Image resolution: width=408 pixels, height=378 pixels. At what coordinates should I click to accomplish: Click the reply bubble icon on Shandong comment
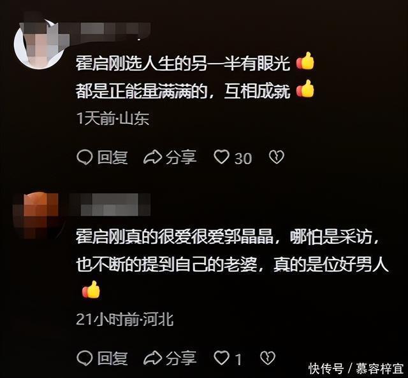point(85,157)
